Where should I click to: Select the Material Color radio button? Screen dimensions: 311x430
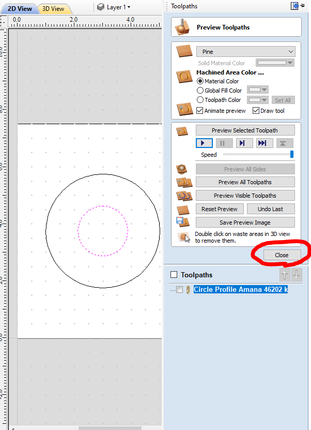pyautogui.click(x=200, y=81)
